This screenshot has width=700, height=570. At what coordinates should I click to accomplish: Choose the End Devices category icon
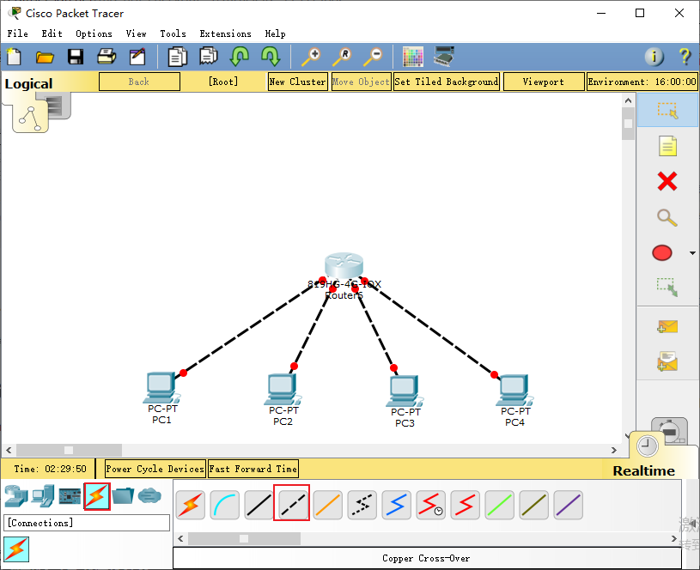coord(43,496)
